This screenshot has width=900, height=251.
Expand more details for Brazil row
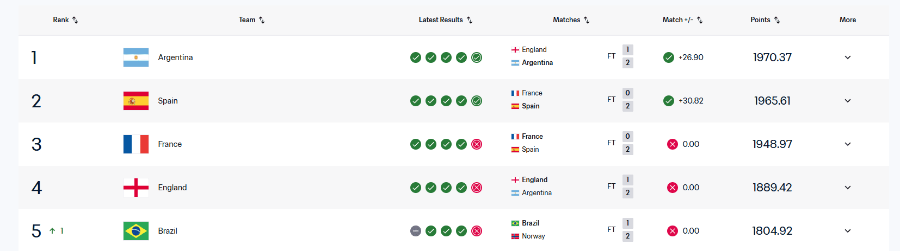(x=848, y=231)
